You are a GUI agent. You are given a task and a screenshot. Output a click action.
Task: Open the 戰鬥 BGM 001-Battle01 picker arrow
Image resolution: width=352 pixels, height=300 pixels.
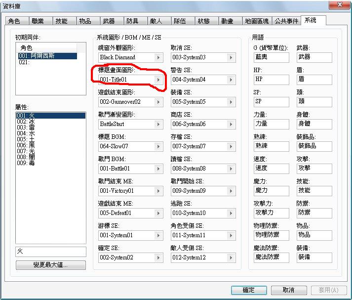tap(158, 169)
